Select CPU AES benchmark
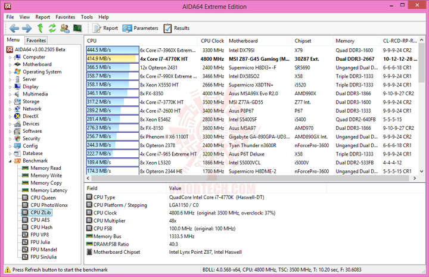The width and height of the screenshot is (429, 277). click(40, 220)
